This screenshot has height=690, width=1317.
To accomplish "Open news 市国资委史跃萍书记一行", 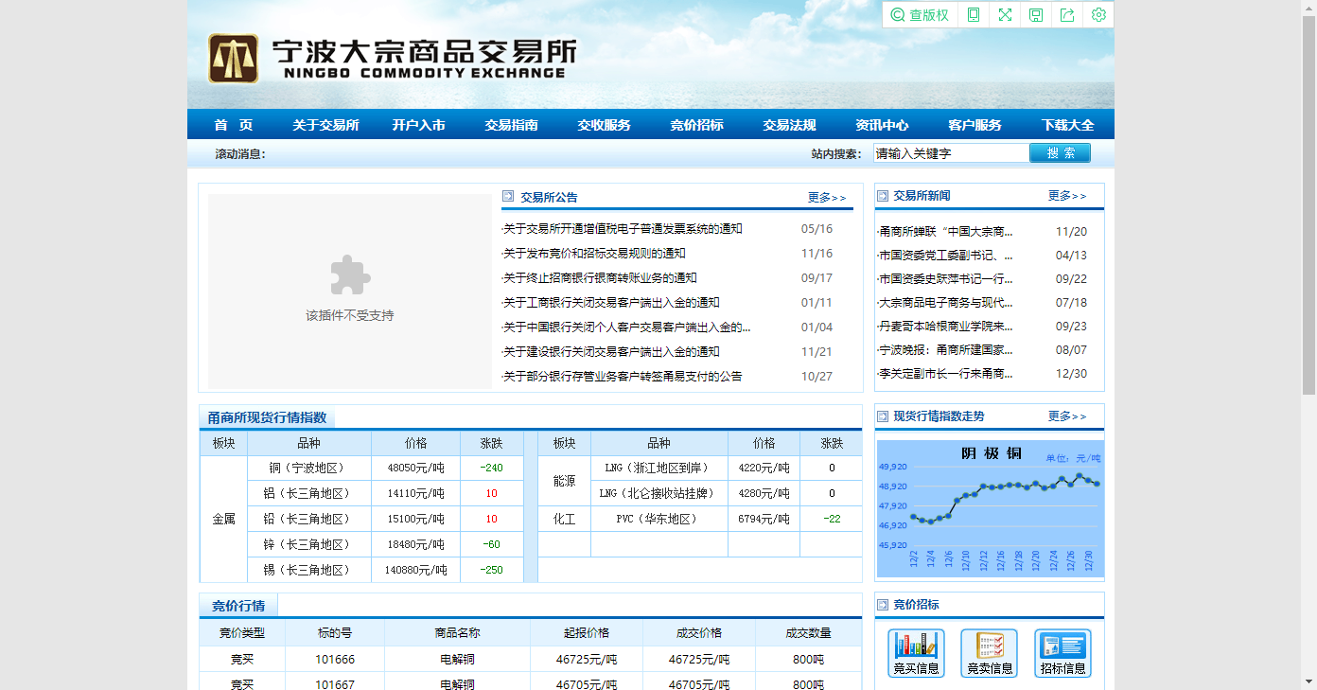I will (946, 279).
